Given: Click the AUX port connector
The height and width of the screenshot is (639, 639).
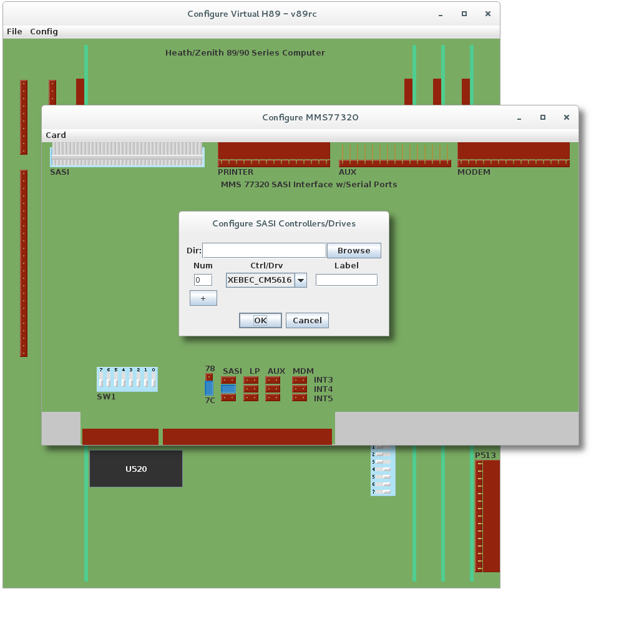Looking at the screenshot, I should [394, 156].
